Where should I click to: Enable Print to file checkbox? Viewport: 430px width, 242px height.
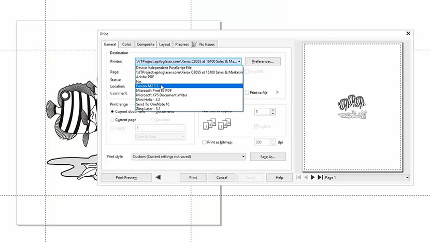pos(247,93)
